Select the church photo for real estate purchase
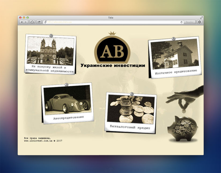This screenshot has height=173, width=221. (50, 51)
